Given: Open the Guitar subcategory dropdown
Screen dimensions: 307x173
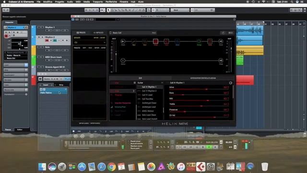Looking at the screenshot, I should pos(150,83).
